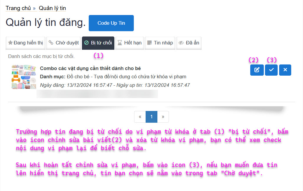The width and height of the screenshot is (303, 191).
Task: Go to Trang chủ breadcrumb link
Action: pyautogui.click(x=18, y=8)
